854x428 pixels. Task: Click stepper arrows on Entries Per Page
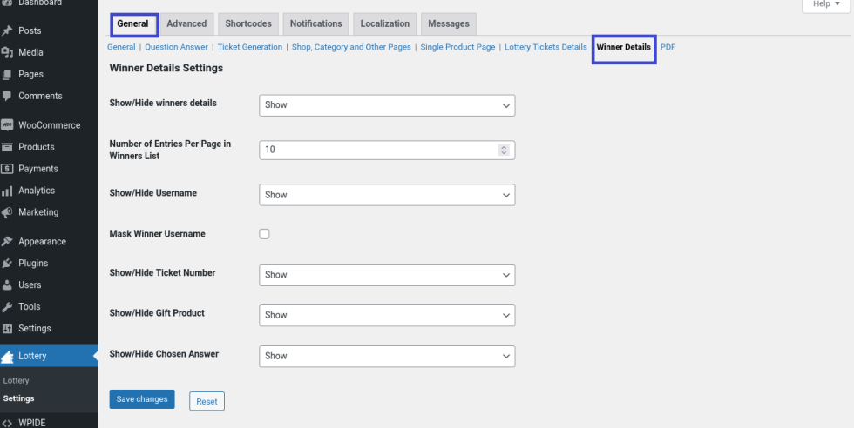pos(503,150)
